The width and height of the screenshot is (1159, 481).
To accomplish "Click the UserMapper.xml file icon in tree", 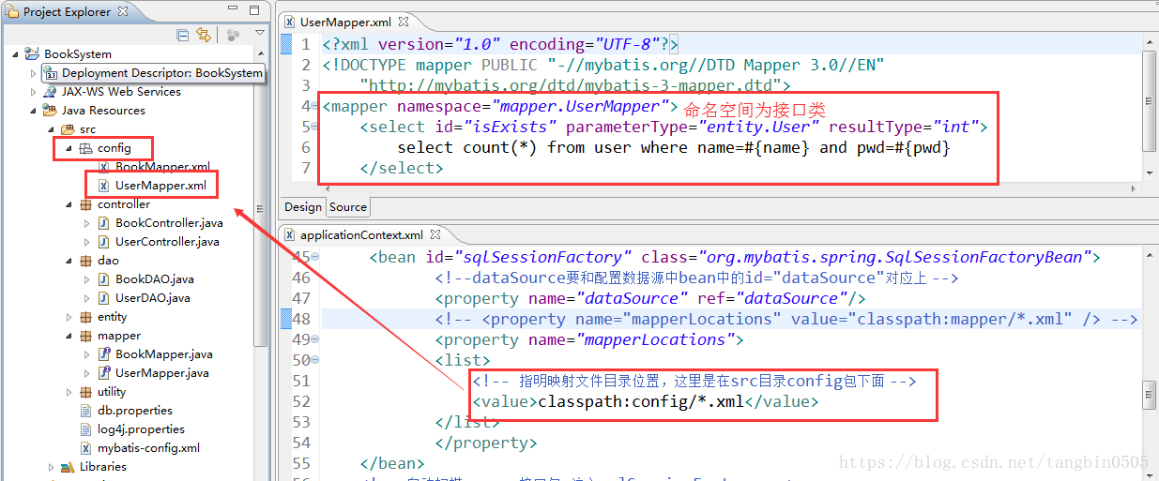I will [103, 186].
